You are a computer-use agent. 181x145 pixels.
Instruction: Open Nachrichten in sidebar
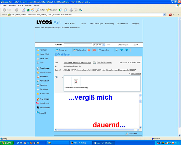coord(43,107)
